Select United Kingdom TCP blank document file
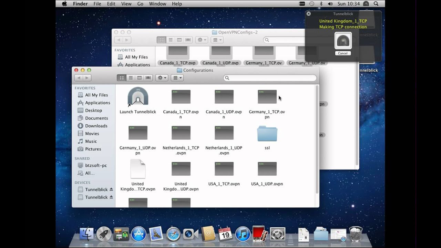Image resolution: width=441 pixels, height=248 pixels. (x=138, y=169)
